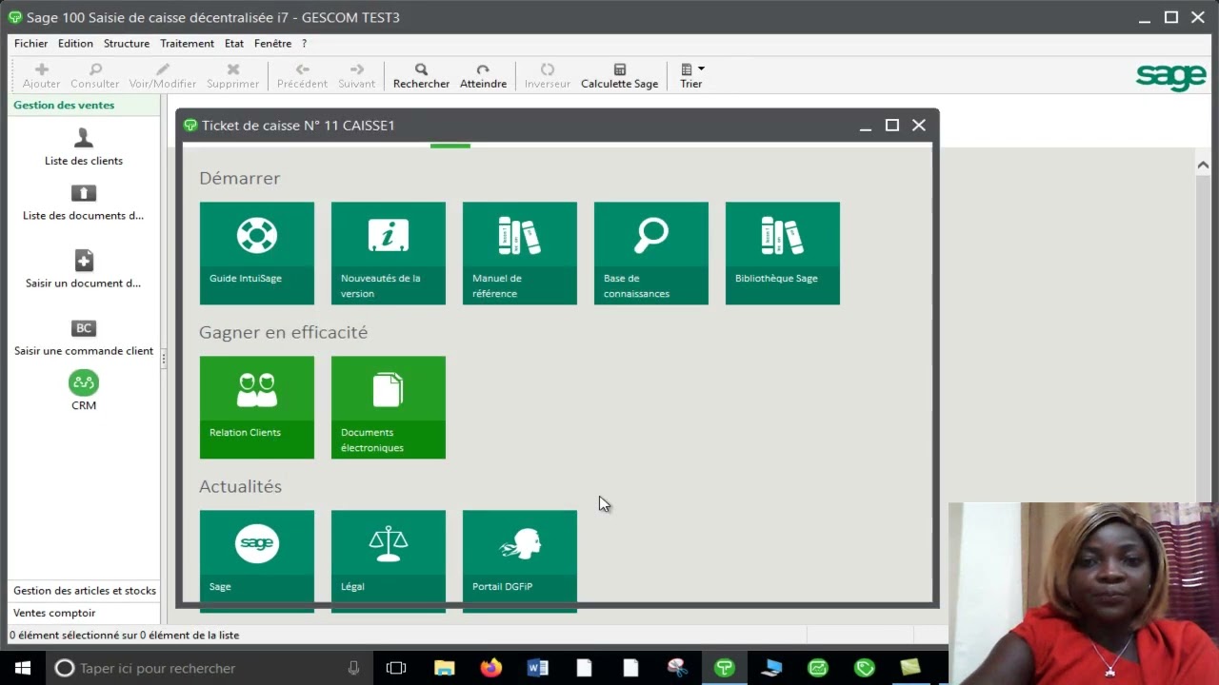Launch Calculette Sage from the toolbar

click(620, 76)
